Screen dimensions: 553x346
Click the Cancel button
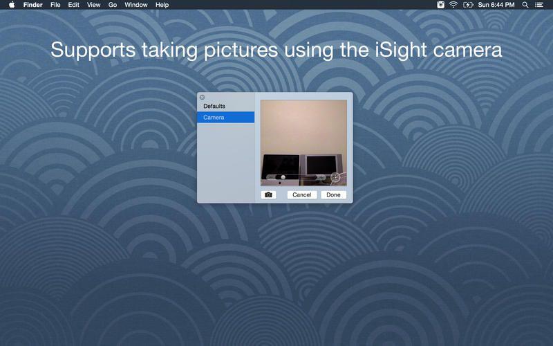302,195
